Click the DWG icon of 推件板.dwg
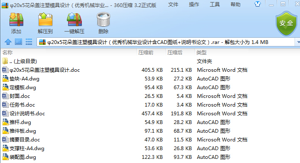 tap(5, 131)
